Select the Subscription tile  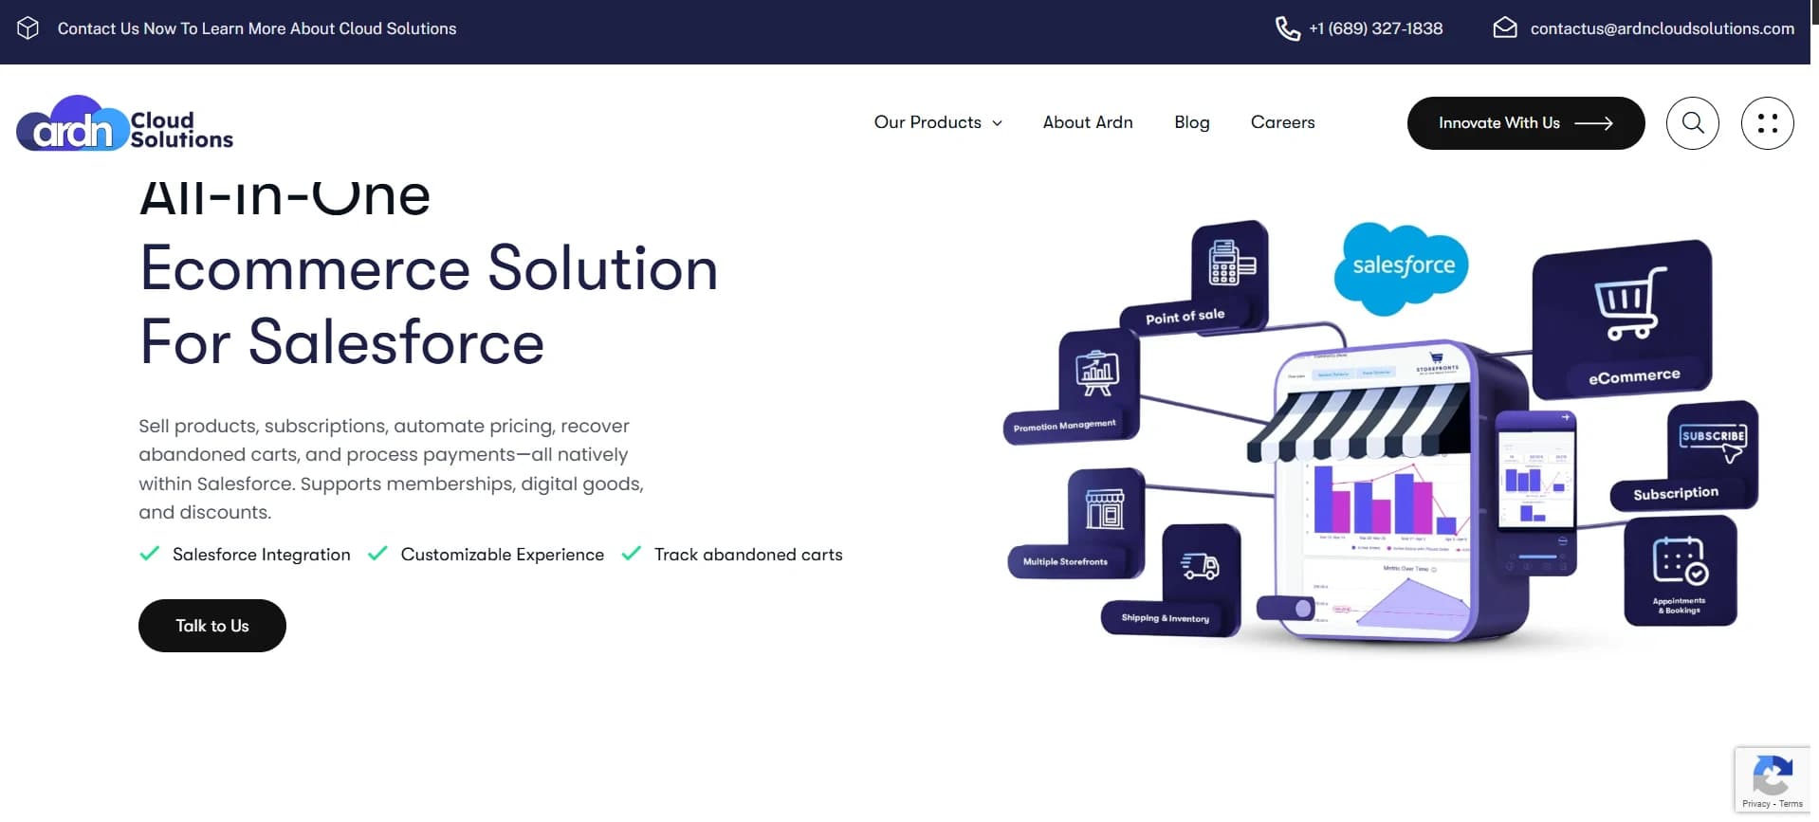(1684, 456)
